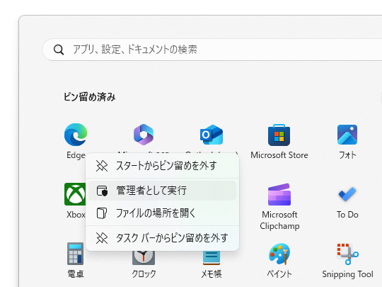This screenshot has width=382, height=287.
Task: Choose タスク バーからピン留めを外す menu entry
Action: tap(163, 238)
